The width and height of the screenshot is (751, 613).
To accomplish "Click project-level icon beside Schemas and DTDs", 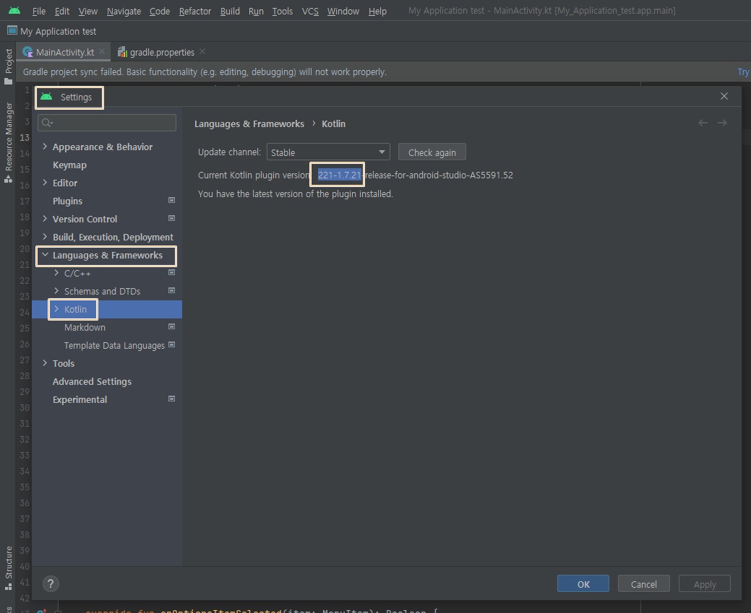I will (x=171, y=291).
